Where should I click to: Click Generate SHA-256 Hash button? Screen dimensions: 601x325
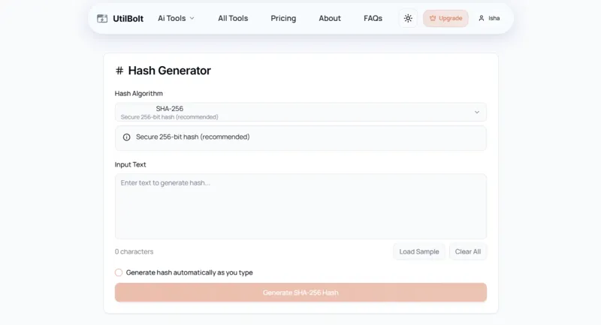point(300,293)
